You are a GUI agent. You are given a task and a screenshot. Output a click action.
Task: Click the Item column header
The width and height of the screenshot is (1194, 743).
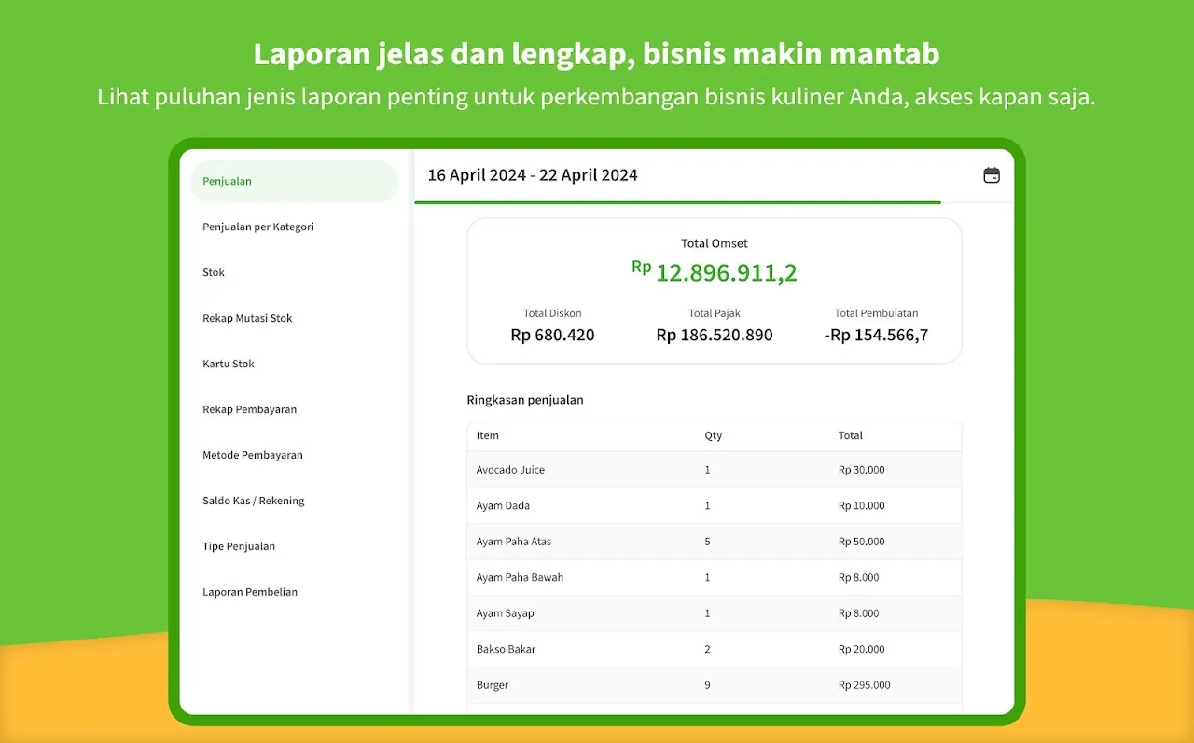[488, 435]
